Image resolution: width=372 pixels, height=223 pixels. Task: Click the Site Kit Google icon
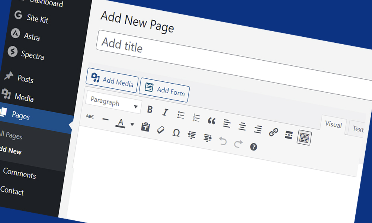[18, 15]
